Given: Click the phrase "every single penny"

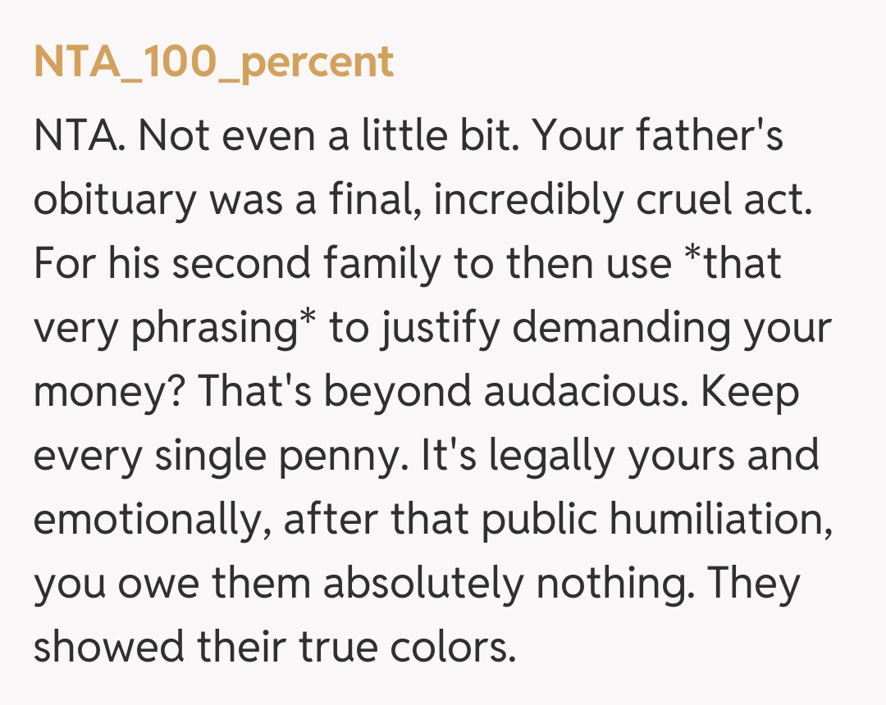Looking at the screenshot, I should tap(220, 455).
